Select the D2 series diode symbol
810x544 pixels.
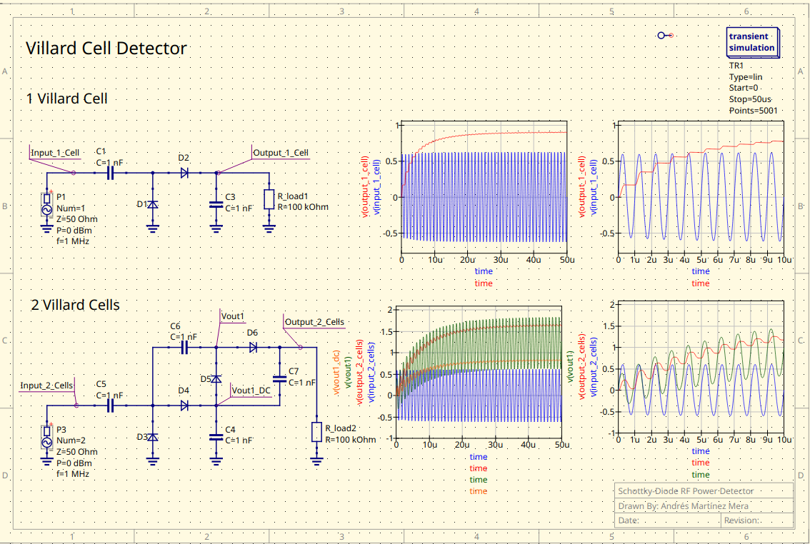184,171
